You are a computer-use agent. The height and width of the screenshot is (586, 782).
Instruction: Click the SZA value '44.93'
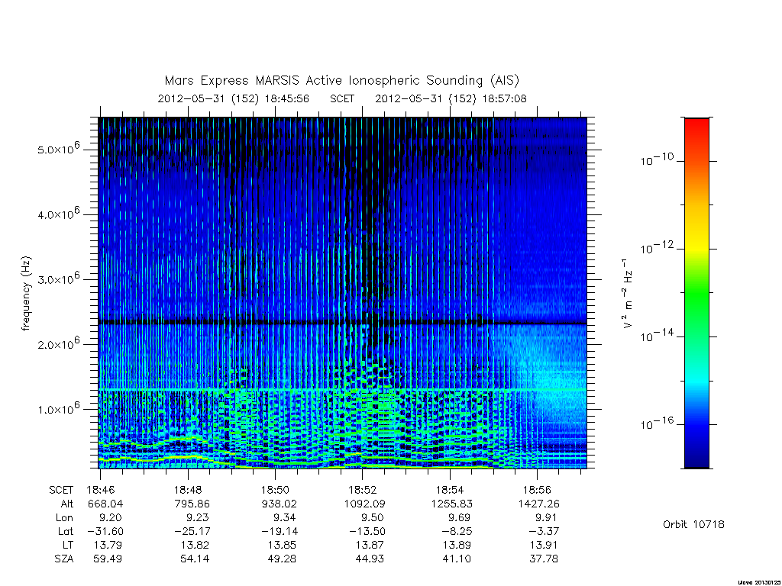(370, 559)
